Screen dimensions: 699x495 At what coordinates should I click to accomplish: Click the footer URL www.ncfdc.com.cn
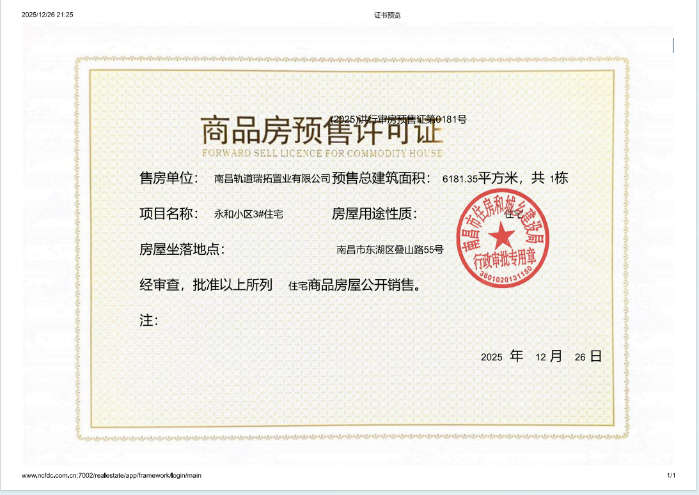coord(111,475)
